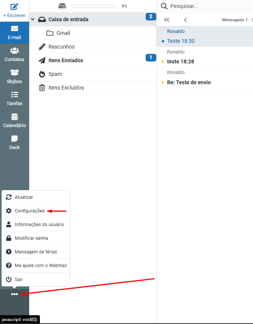The image size is (253, 324).
Task: Select the E-mail envelope icon in sidebar
Action: pos(14,28)
